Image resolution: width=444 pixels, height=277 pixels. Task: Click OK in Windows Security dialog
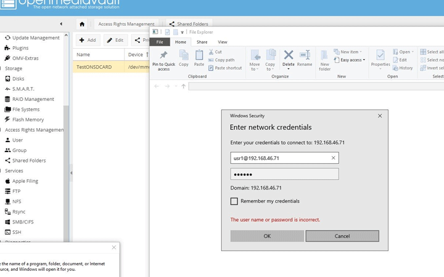pyautogui.click(x=267, y=236)
